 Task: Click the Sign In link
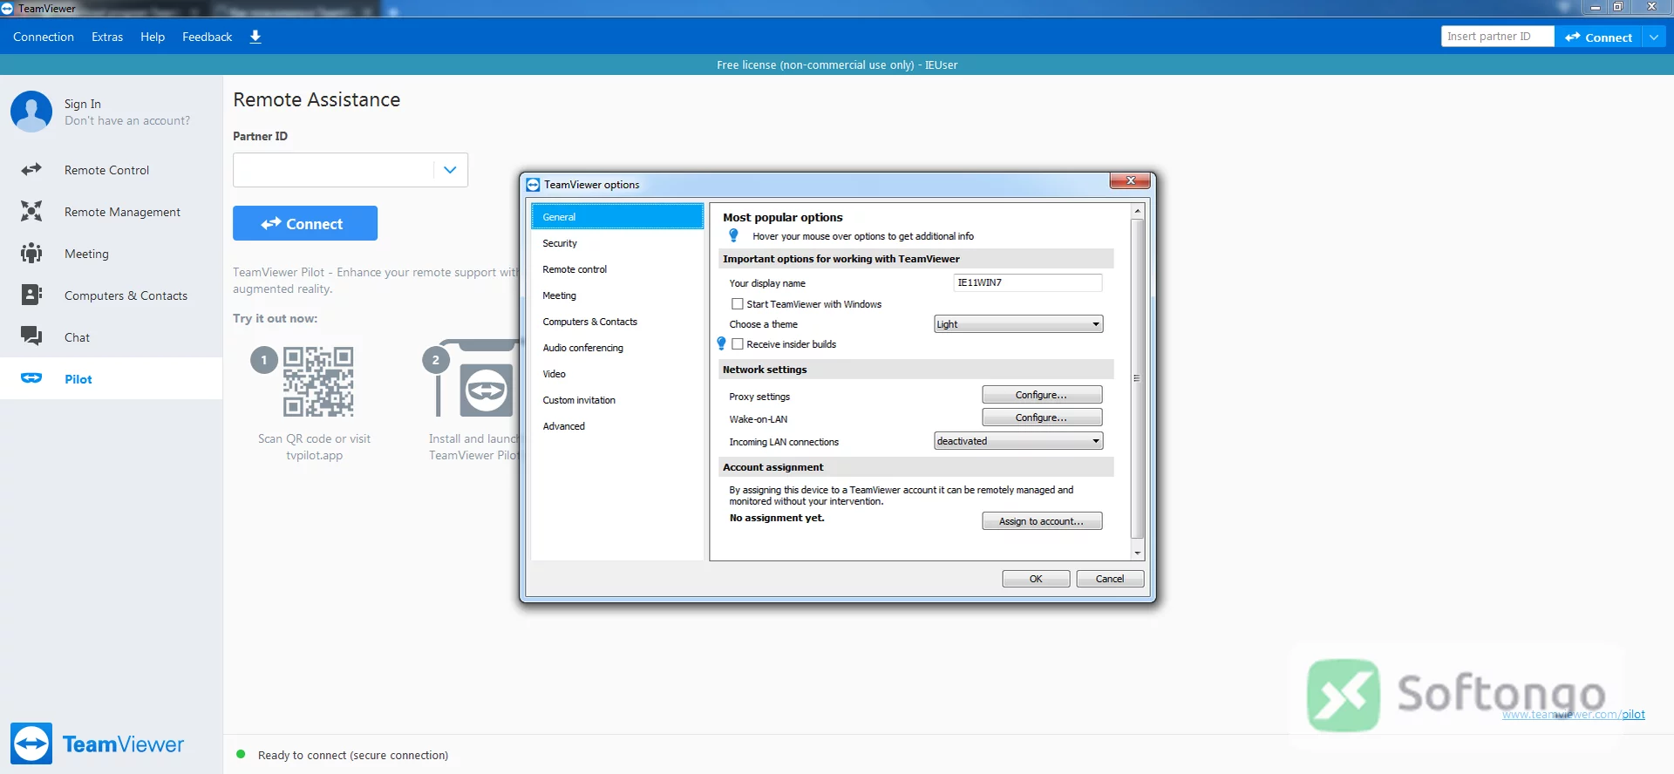click(83, 104)
